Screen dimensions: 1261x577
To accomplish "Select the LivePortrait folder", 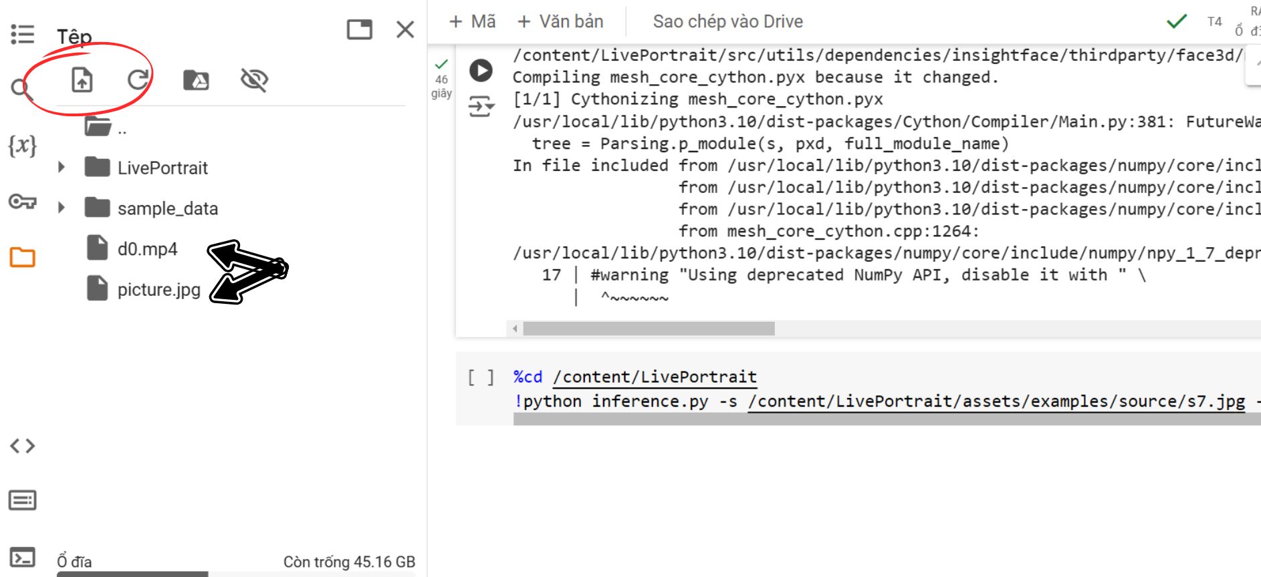I will 146,168.
